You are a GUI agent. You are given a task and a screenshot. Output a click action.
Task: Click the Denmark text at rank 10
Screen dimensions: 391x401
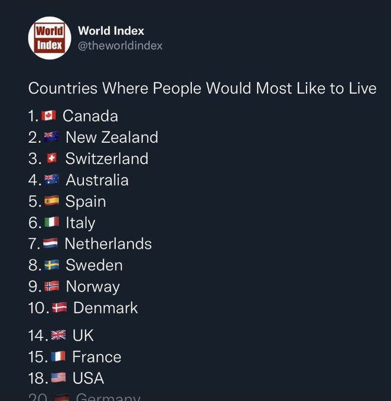tap(106, 308)
